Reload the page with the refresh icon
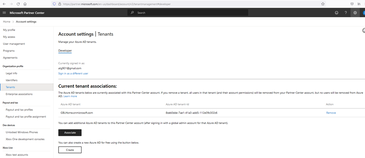This screenshot has width=365, height=158. 18,4
